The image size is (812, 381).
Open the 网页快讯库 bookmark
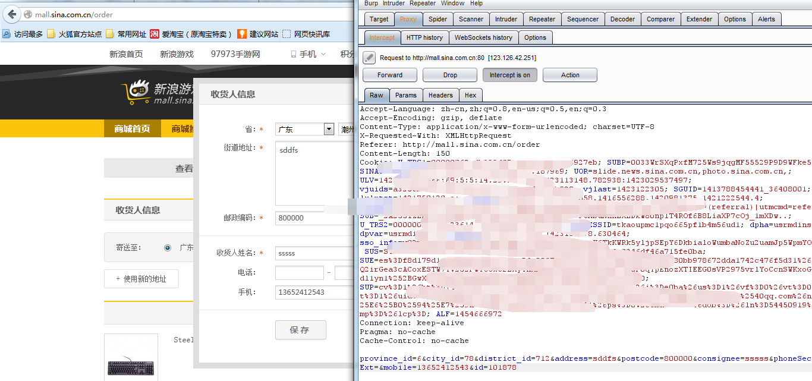point(306,34)
